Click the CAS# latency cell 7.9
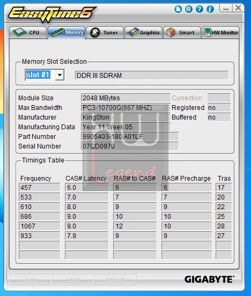251x296 pixels. pyautogui.click(x=87, y=235)
